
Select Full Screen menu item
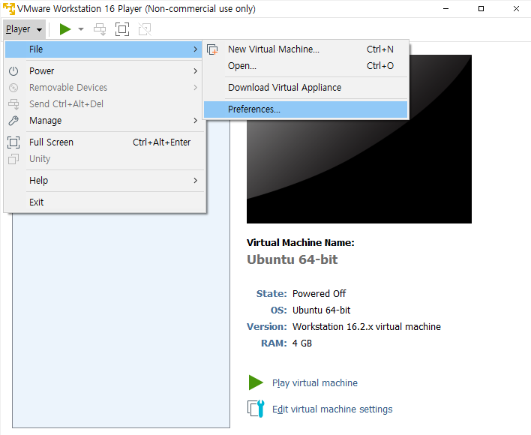(x=103, y=142)
